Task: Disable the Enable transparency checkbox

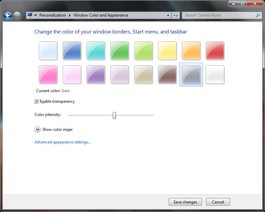Action: coord(36,101)
